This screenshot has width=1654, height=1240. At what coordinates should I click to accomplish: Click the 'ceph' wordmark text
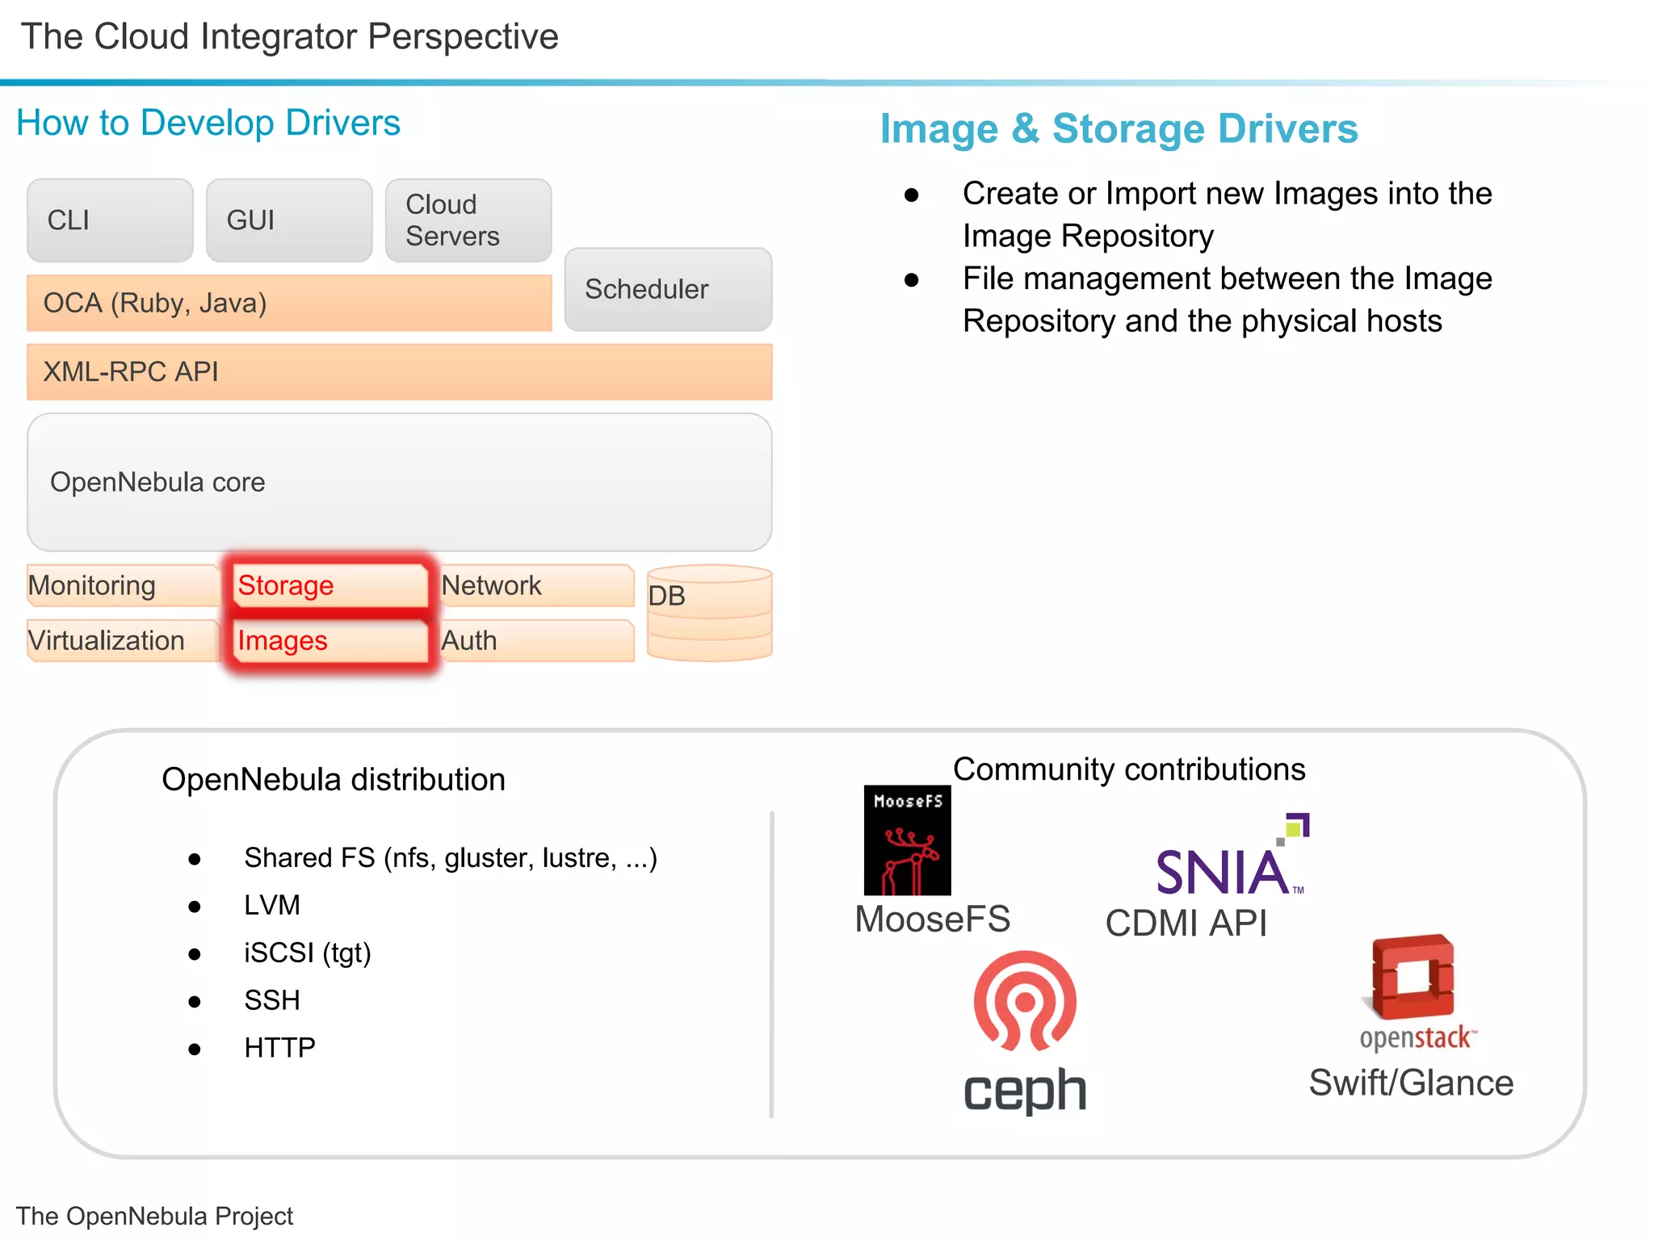tap(1025, 1090)
